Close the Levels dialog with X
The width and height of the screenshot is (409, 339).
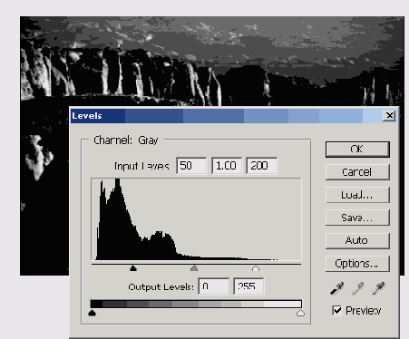click(x=389, y=115)
